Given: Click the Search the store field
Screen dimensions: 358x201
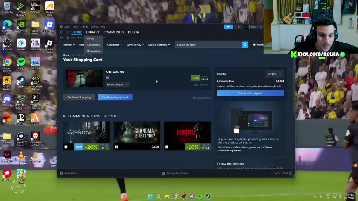Looking at the screenshot, I should click(x=209, y=45).
